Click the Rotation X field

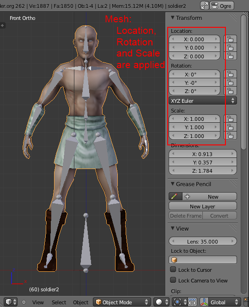click(x=194, y=74)
